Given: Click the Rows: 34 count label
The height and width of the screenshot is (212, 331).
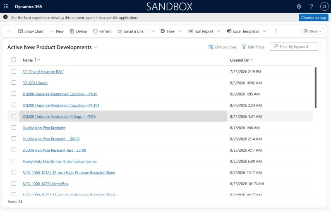Looking at the screenshot, I should (x=15, y=202).
